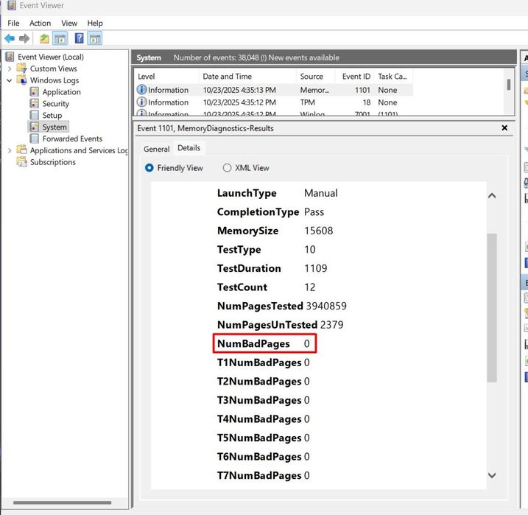Click the CompletionType Pass value
Viewport: 528px width, 515px height.
pos(314,212)
